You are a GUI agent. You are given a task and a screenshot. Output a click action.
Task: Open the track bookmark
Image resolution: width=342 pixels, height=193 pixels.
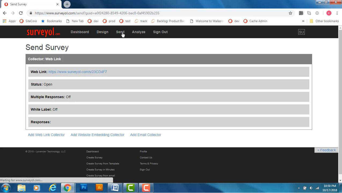coord(141,21)
